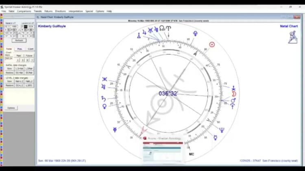This screenshot has width=305, height=171.
Task: Click the Jupiter glyph at chart top
Action: pyautogui.click(x=144, y=32)
